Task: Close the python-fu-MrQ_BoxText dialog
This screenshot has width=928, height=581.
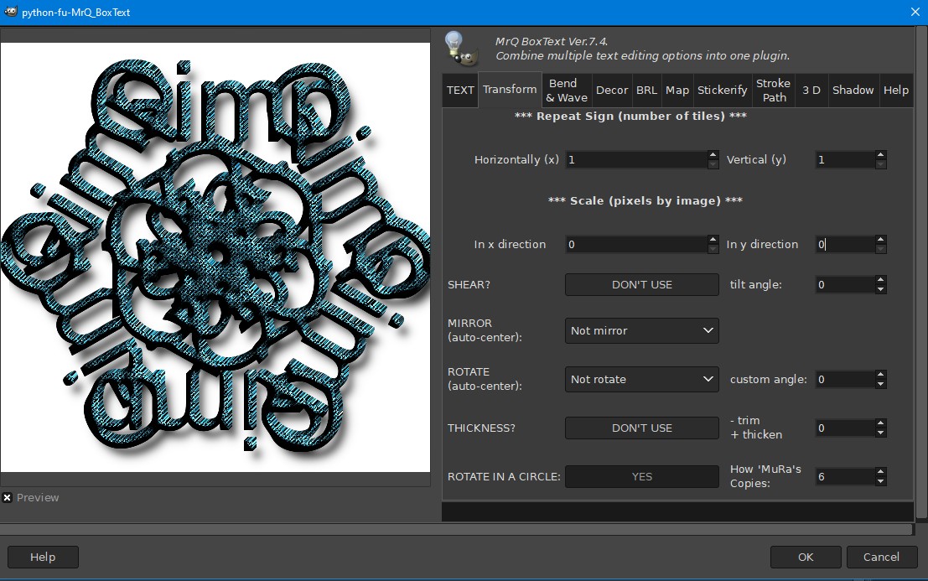Action: coord(915,12)
